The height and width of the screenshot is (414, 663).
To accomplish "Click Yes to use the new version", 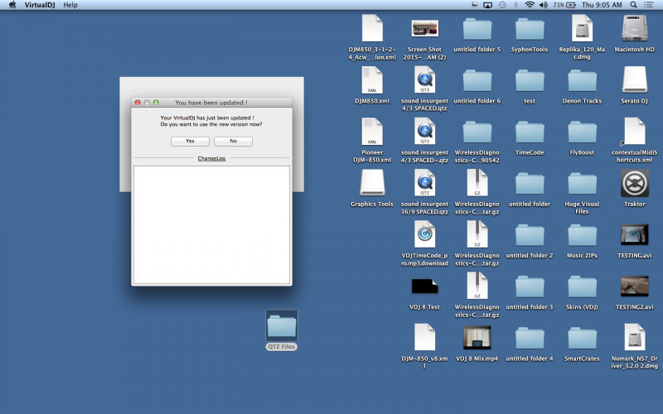I will [190, 141].
